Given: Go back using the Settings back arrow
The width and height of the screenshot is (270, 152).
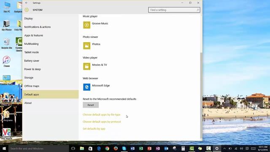Looking at the screenshot, I should click(26, 3).
